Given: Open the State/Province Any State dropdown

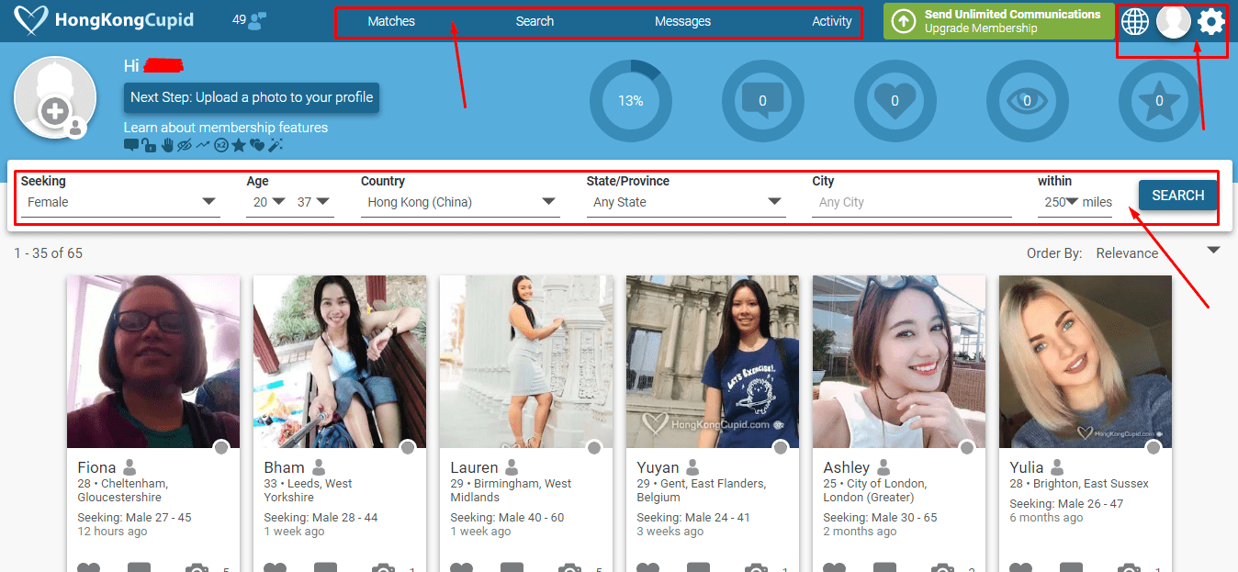Looking at the screenshot, I should click(686, 202).
